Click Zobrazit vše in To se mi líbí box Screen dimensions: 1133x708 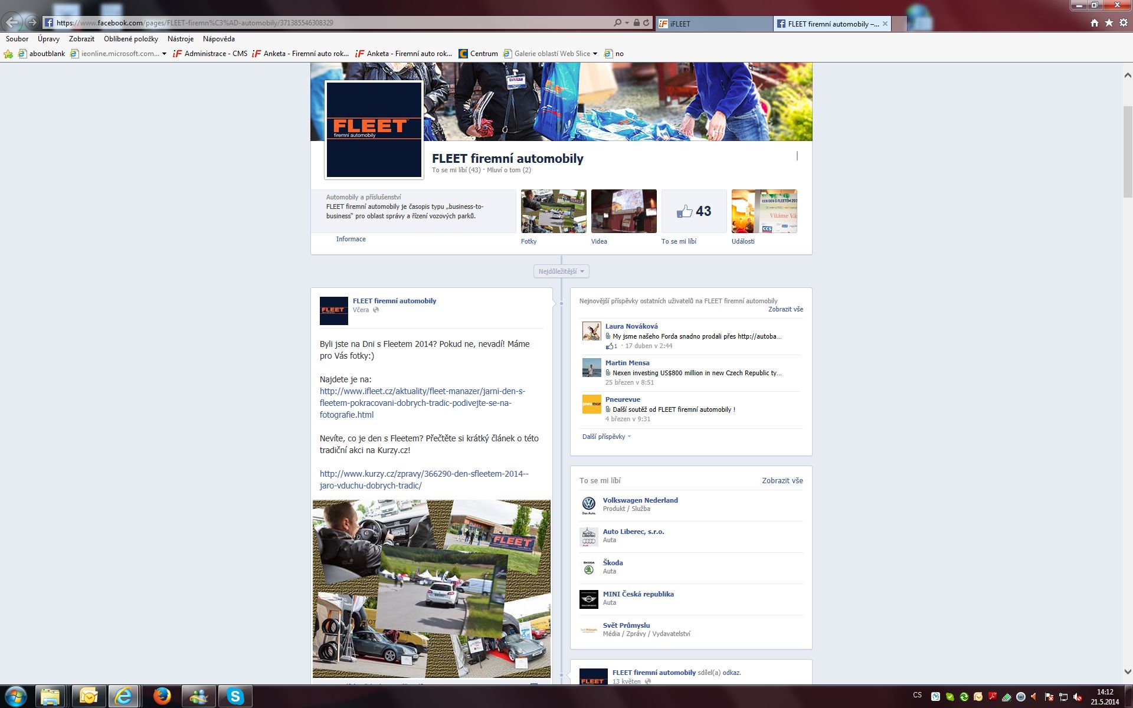782,481
